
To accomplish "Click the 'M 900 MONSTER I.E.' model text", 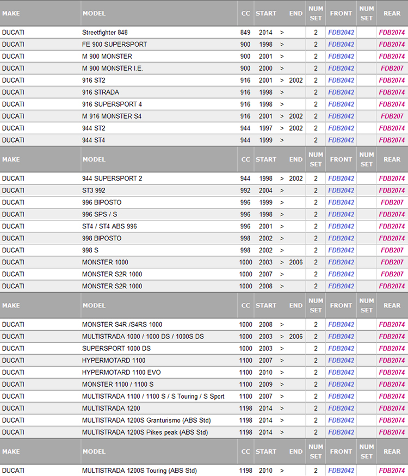I will point(112,69).
